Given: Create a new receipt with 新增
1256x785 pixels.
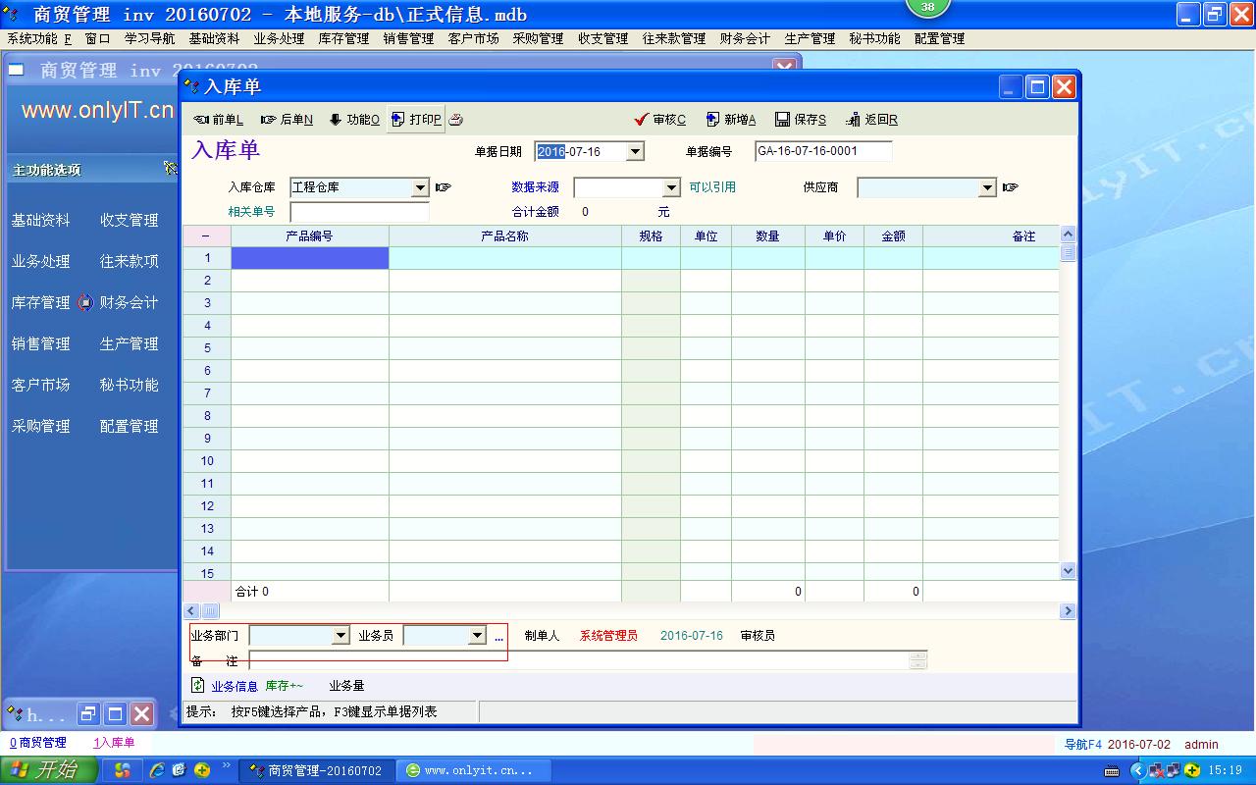Looking at the screenshot, I should (731, 120).
